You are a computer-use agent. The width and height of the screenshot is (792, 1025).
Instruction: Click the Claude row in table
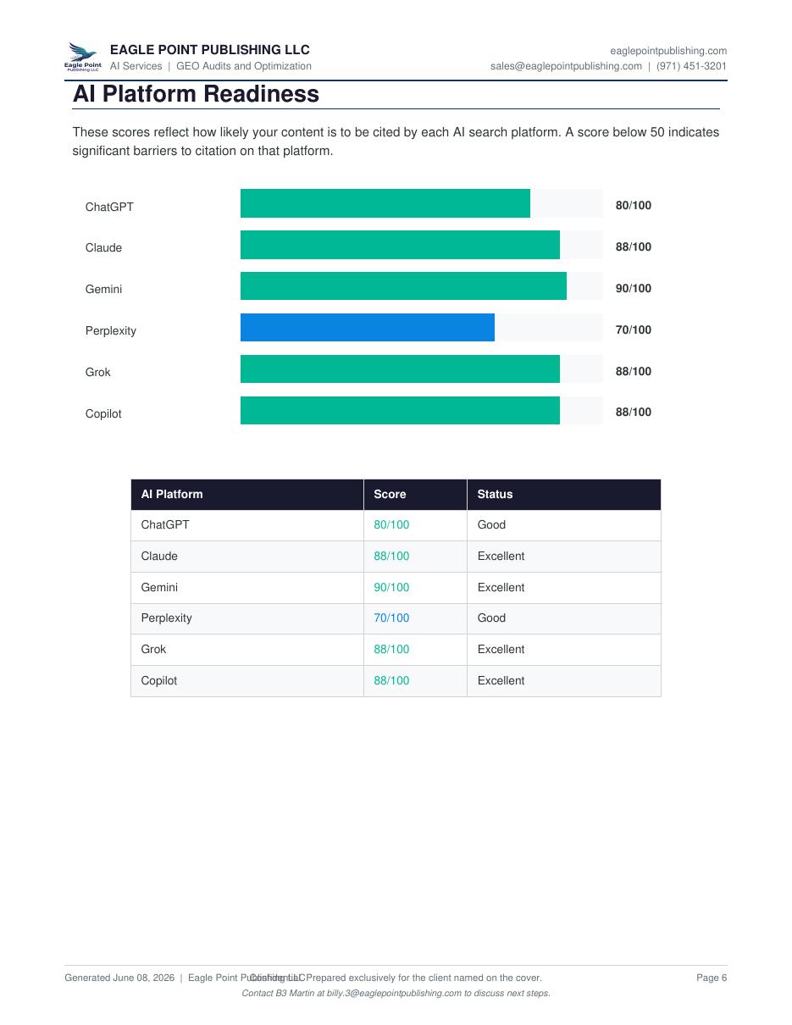[396, 557]
